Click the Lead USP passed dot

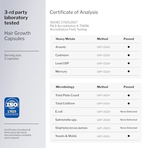[x=129, y=63]
